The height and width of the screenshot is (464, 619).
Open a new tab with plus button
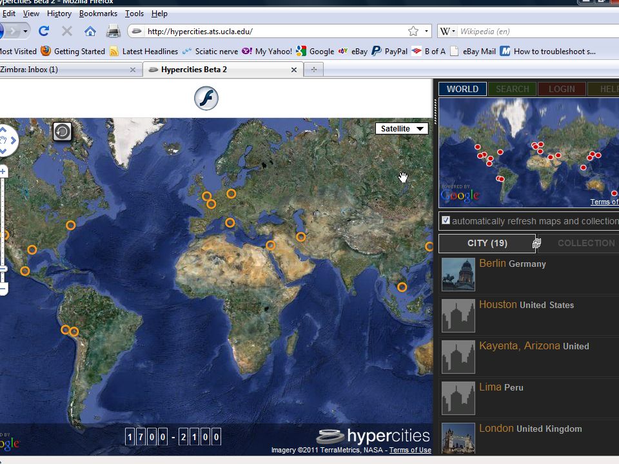(314, 70)
